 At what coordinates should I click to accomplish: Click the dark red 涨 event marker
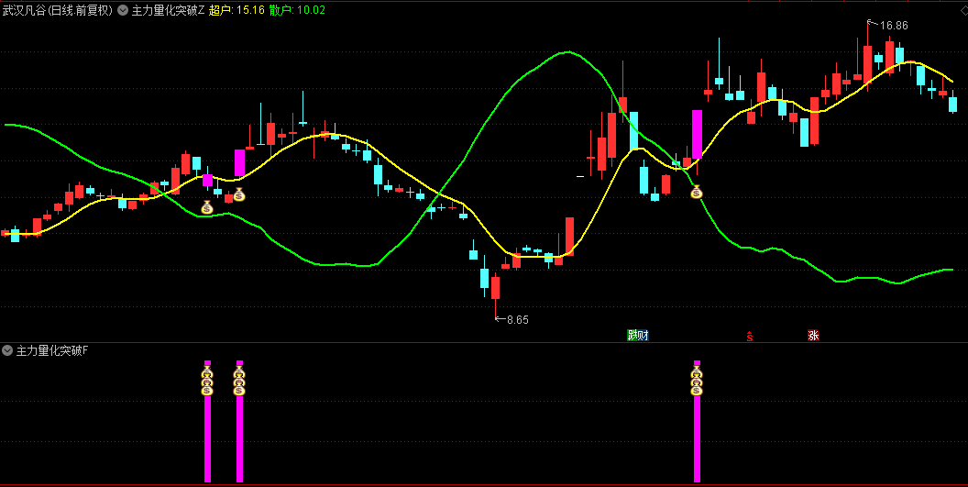click(x=814, y=336)
